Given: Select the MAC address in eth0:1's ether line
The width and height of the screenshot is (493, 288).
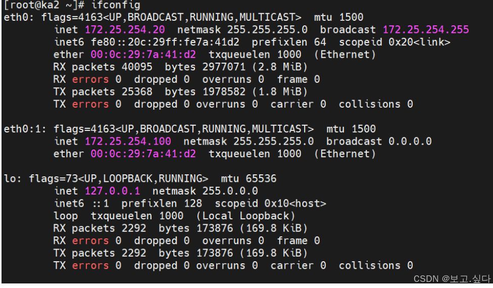Looking at the screenshot, I should click(143, 154).
